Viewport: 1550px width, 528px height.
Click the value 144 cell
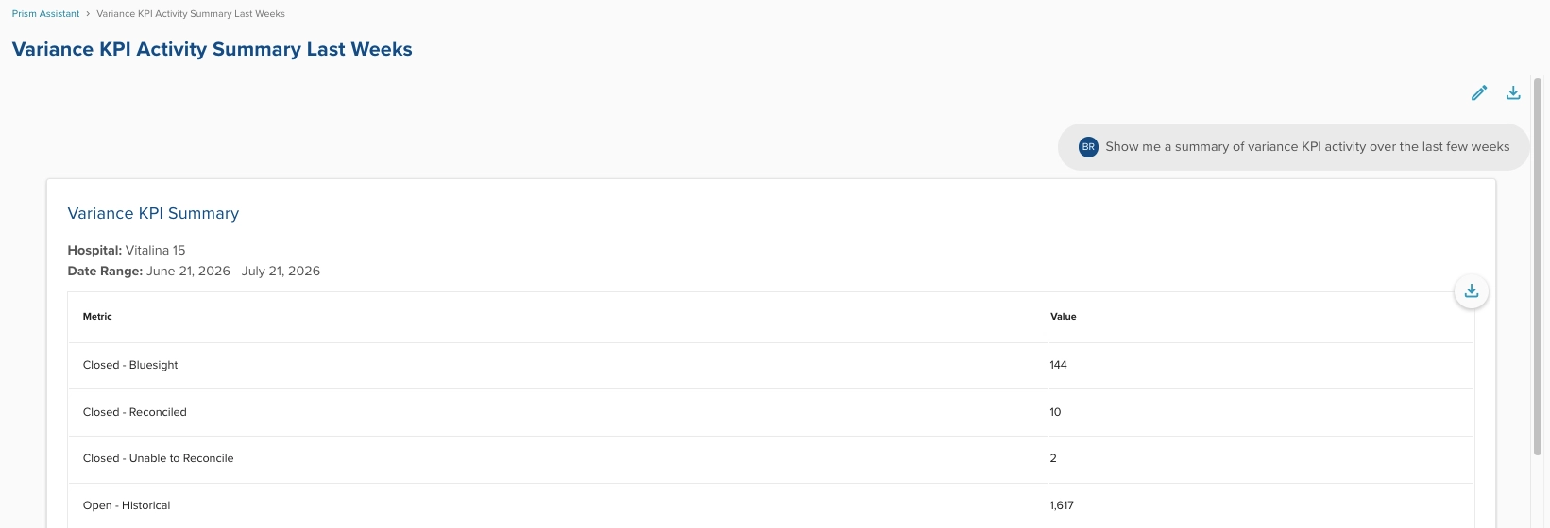click(1058, 365)
